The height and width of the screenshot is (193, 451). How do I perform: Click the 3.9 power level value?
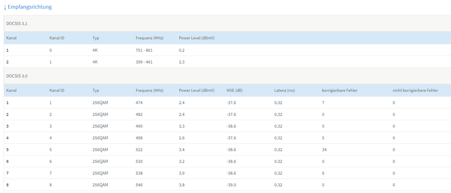pos(182,173)
